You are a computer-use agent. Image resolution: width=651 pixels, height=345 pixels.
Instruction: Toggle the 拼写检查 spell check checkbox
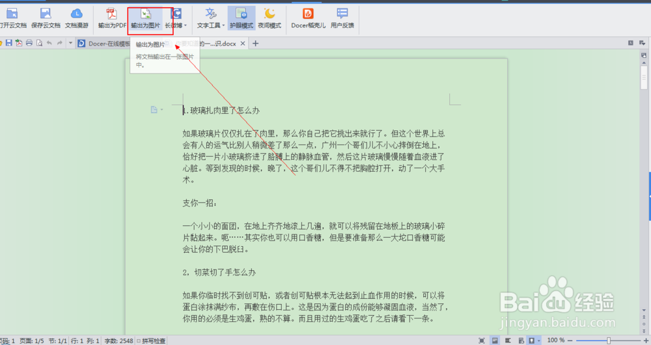pyautogui.click(x=139, y=341)
